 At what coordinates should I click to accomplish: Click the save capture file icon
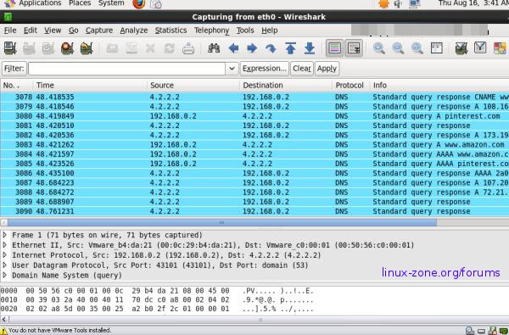(x=131, y=48)
